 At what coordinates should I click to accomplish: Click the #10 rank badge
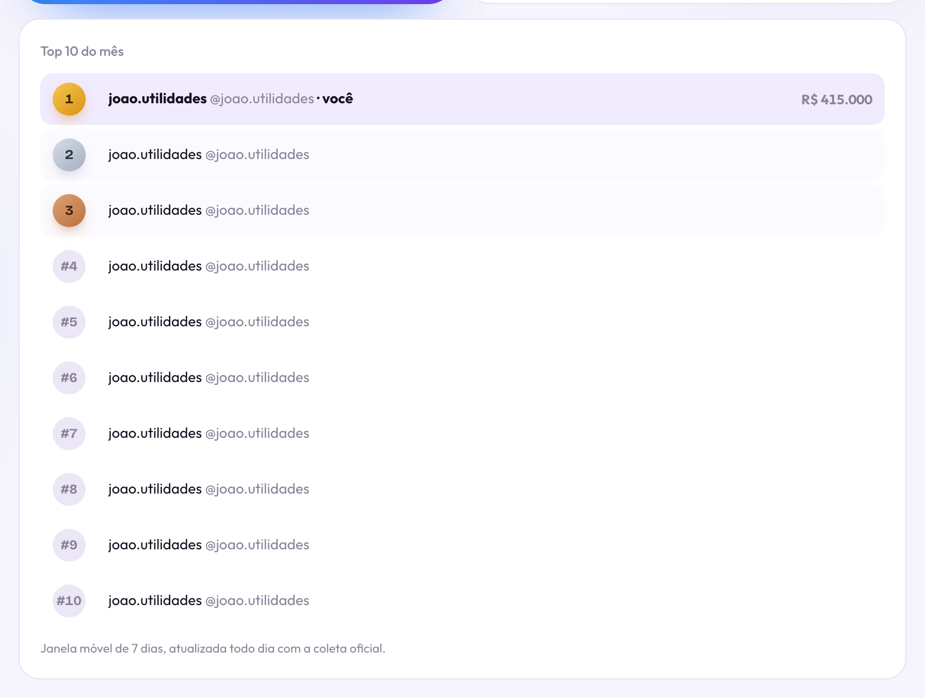tap(69, 601)
